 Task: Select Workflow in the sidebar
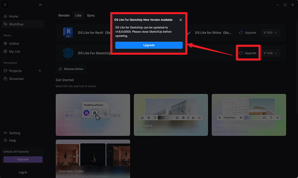point(23,24)
